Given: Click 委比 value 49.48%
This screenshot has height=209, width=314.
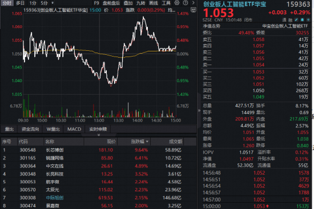Looking at the screenshot, I should pyautogui.click(x=246, y=33).
